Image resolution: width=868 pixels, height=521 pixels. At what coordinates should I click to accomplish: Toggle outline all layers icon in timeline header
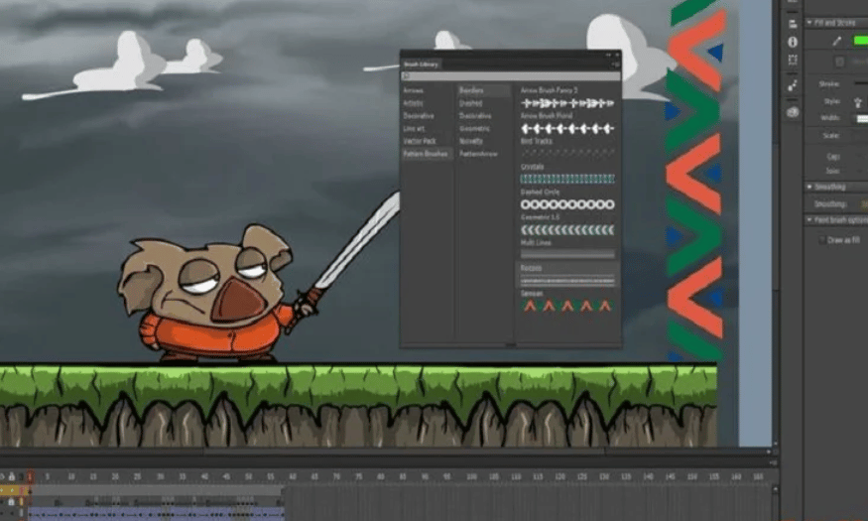point(21,476)
